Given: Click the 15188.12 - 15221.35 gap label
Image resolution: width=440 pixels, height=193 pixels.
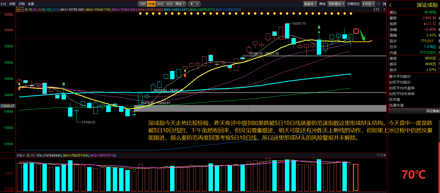Looking at the screenshot, I should pyautogui.click(x=264, y=53).
